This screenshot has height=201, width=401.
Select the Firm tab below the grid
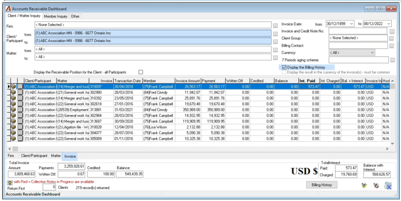pos(11,156)
